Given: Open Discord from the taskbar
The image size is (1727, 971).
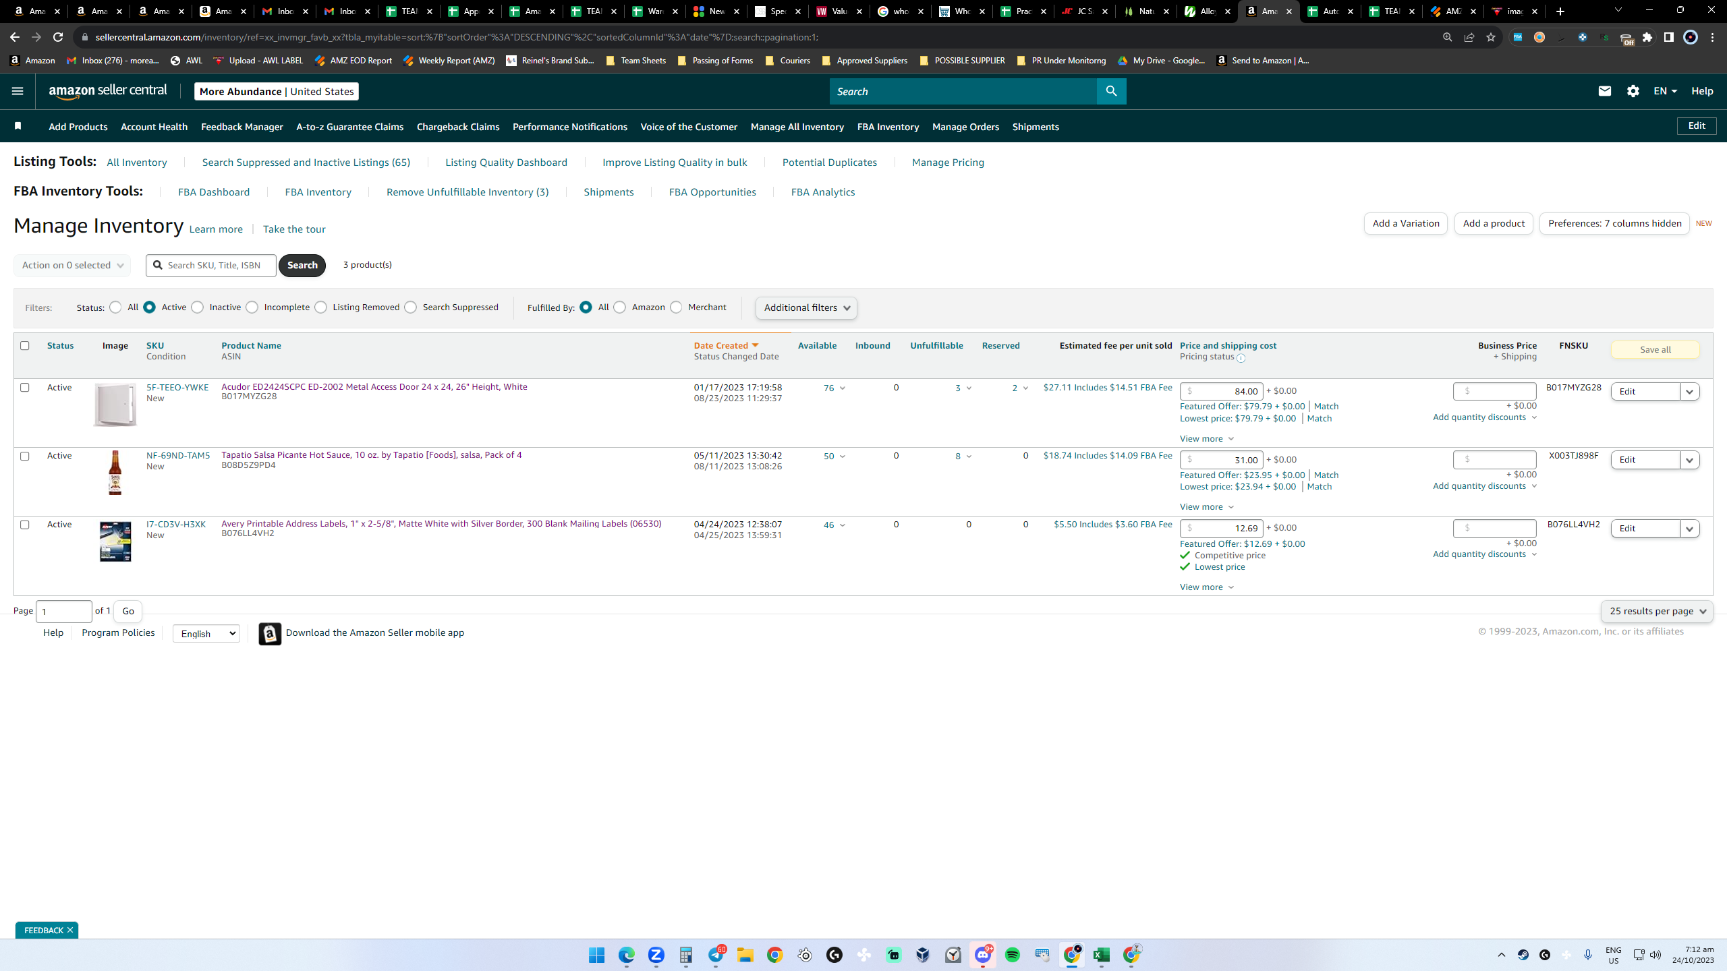Looking at the screenshot, I should [x=982, y=955].
